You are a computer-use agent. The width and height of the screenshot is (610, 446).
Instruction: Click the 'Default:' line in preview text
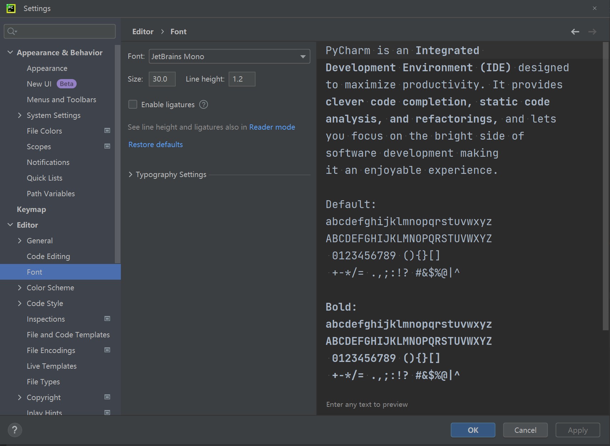pyautogui.click(x=351, y=204)
